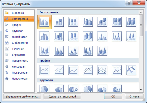Pick the 100% stacked column chart icon
The height and width of the screenshot is (103, 147).
tap(73, 22)
